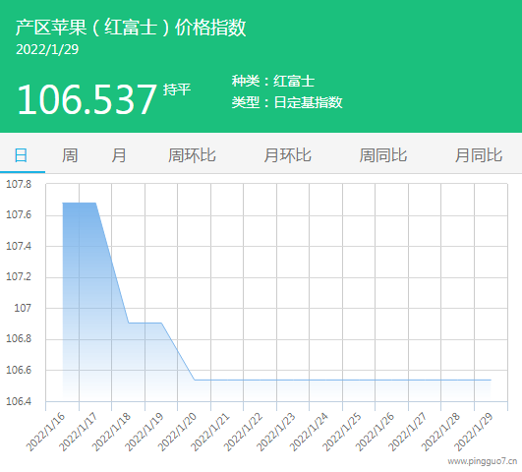Click the 2022/1/16 data point on the chart
This screenshot has width=522, height=472.
point(63,203)
